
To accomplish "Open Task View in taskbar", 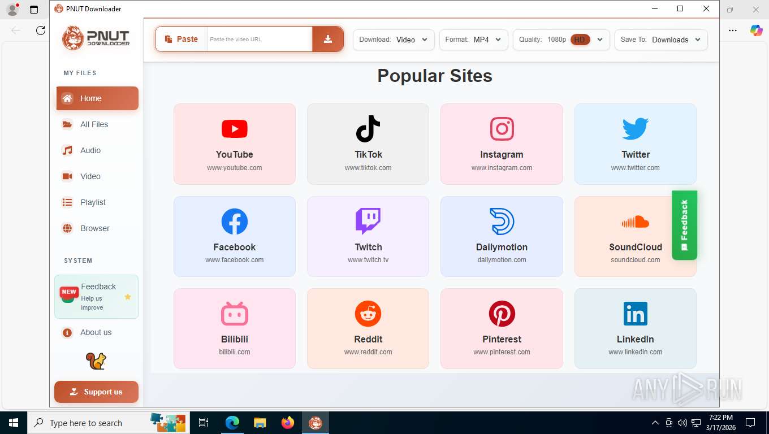I will (204, 422).
